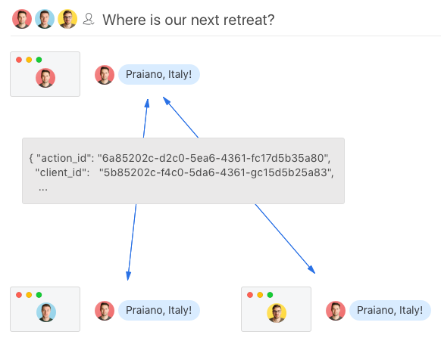This screenshot has height=341, width=441.
Task: Click the green dot in the bottom-right window
Action: point(270,295)
